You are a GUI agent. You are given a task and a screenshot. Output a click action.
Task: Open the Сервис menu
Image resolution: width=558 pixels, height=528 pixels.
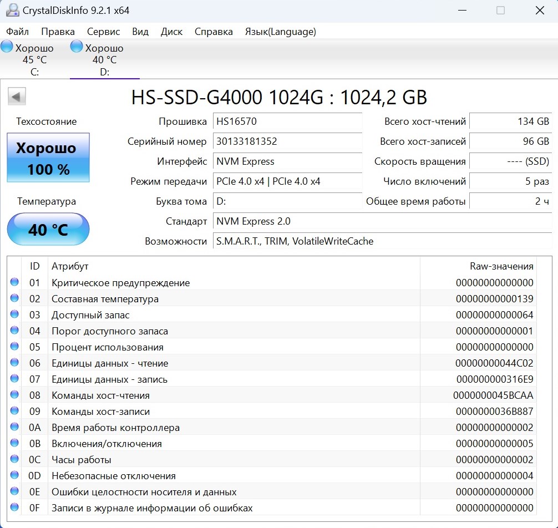103,32
